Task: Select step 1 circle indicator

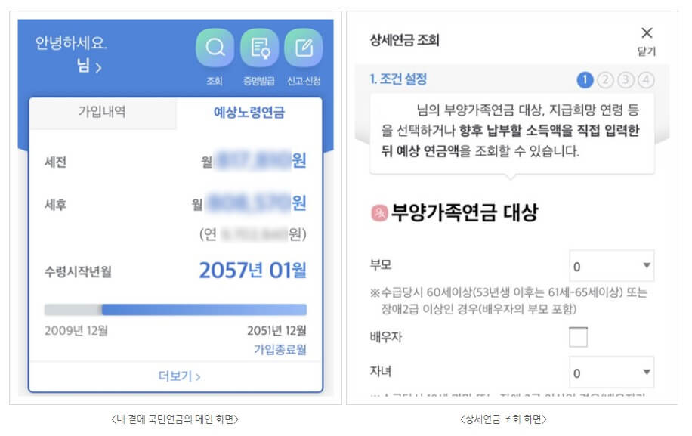Action: click(x=585, y=80)
